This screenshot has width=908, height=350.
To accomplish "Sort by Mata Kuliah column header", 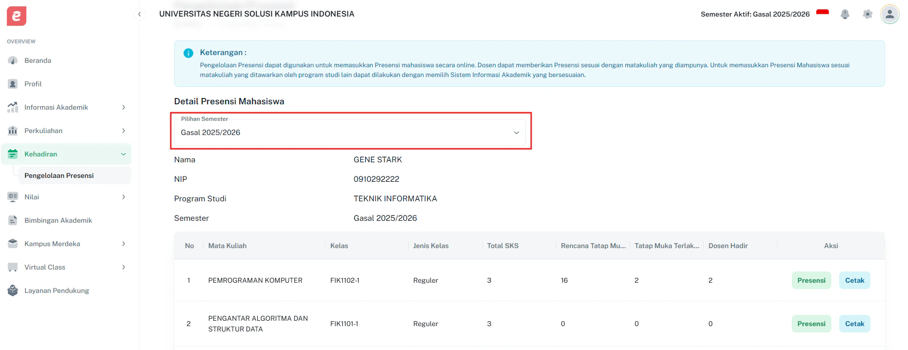I will pyautogui.click(x=227, y=246).
